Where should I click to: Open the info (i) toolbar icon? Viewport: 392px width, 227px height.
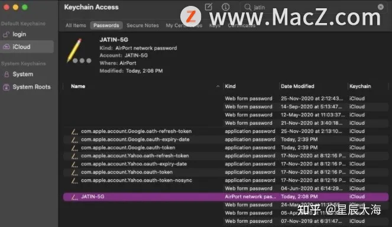tap(225, 7)
